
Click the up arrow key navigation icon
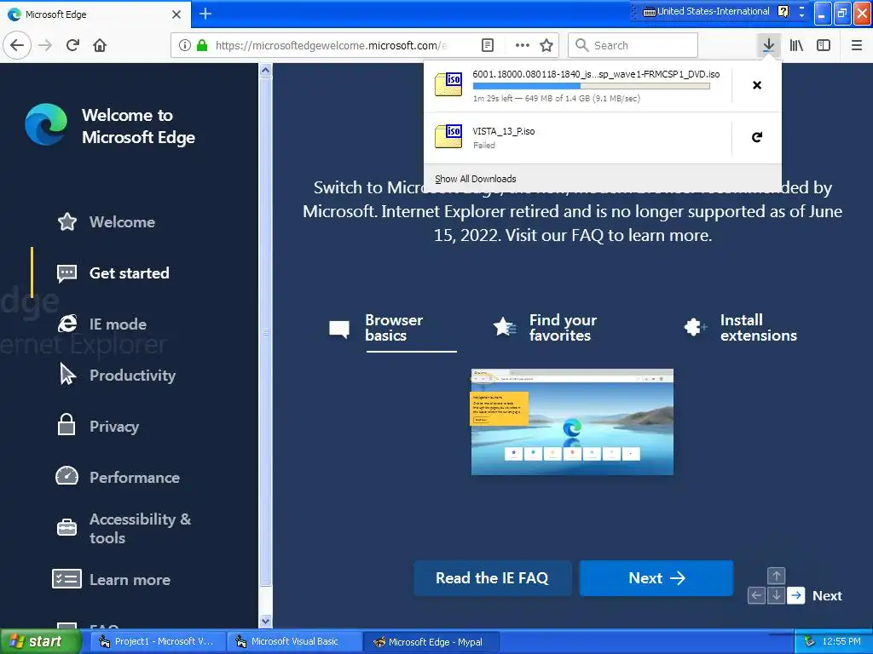point(776,576)
